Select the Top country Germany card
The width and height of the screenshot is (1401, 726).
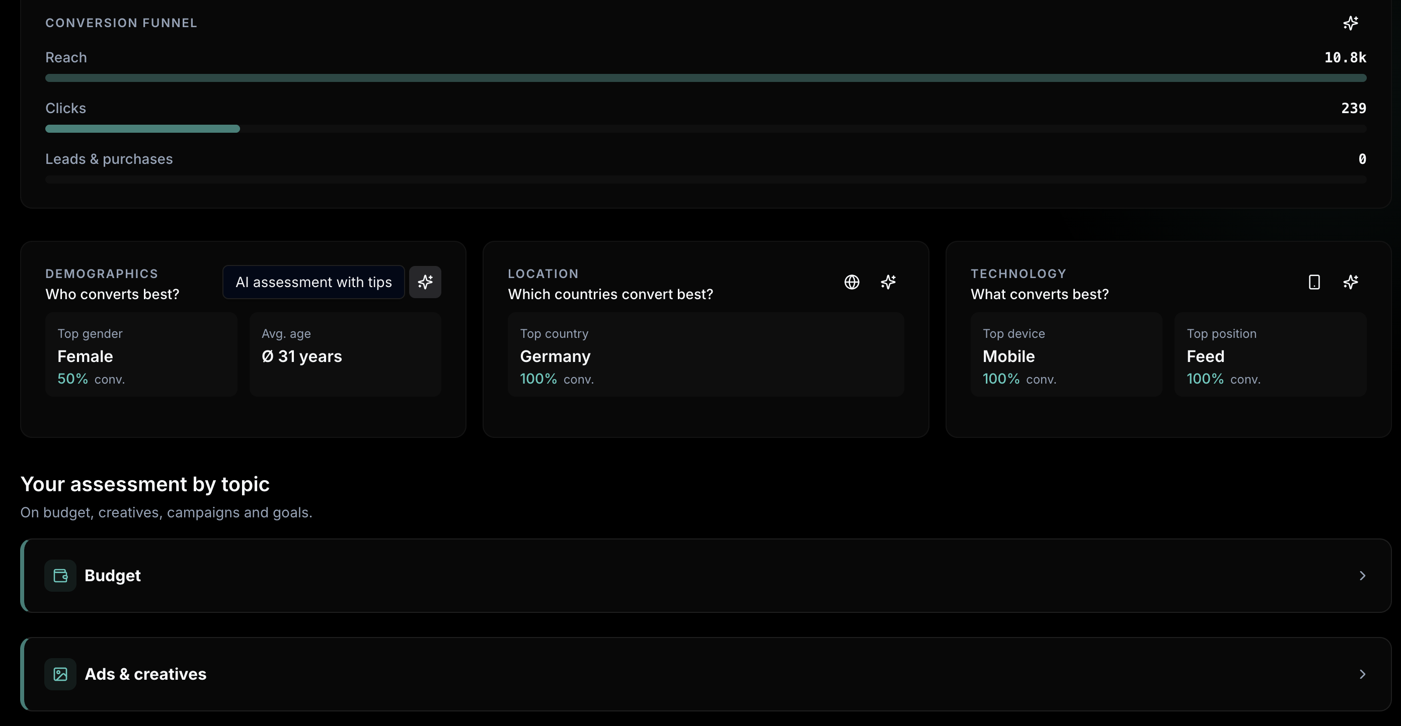(706, 354)
